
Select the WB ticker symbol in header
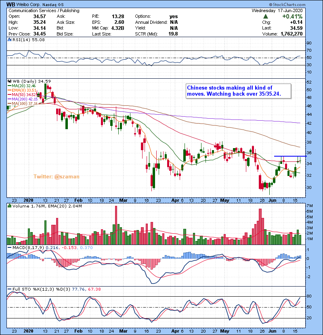coord(10,4)
